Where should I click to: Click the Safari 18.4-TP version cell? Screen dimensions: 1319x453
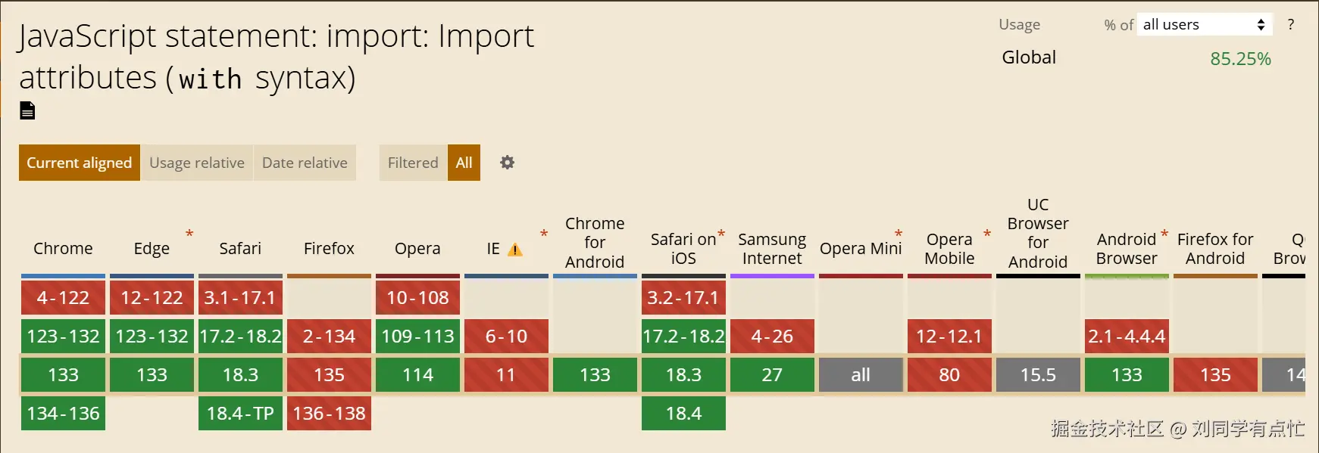pos(240,414)
